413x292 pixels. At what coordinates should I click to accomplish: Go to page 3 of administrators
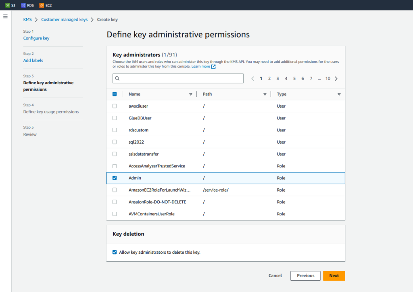277,79
